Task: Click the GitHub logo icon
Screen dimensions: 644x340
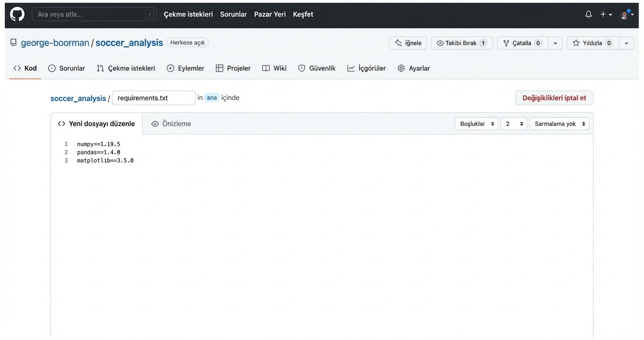Action: tap(17, 14)
